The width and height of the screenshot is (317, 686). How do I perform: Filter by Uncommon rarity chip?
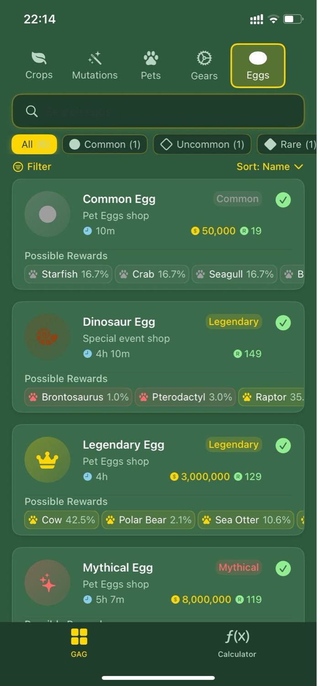202,145
